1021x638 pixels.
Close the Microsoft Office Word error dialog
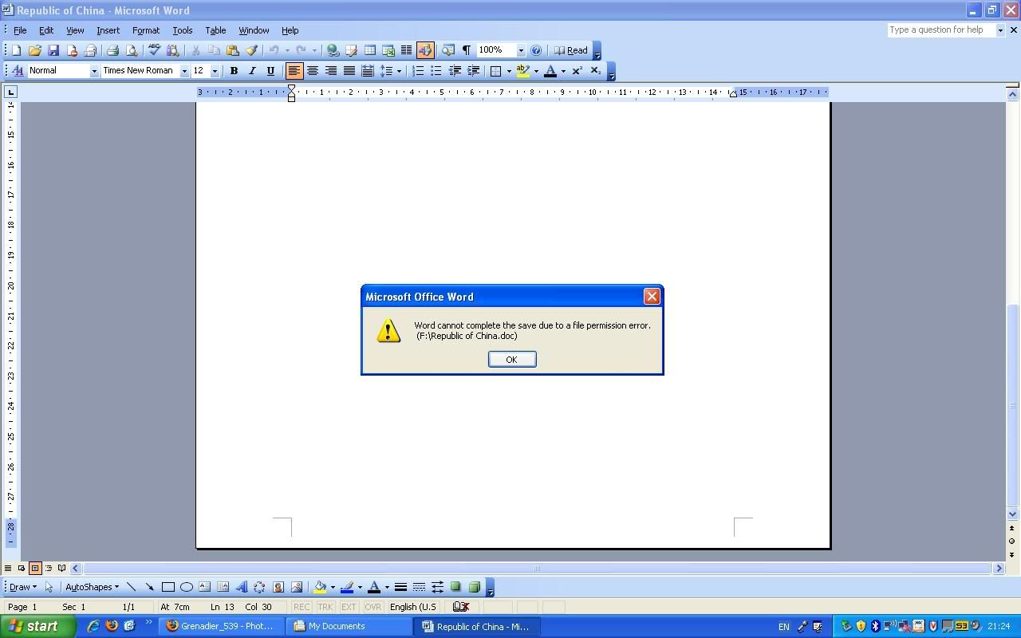point(652,297)
